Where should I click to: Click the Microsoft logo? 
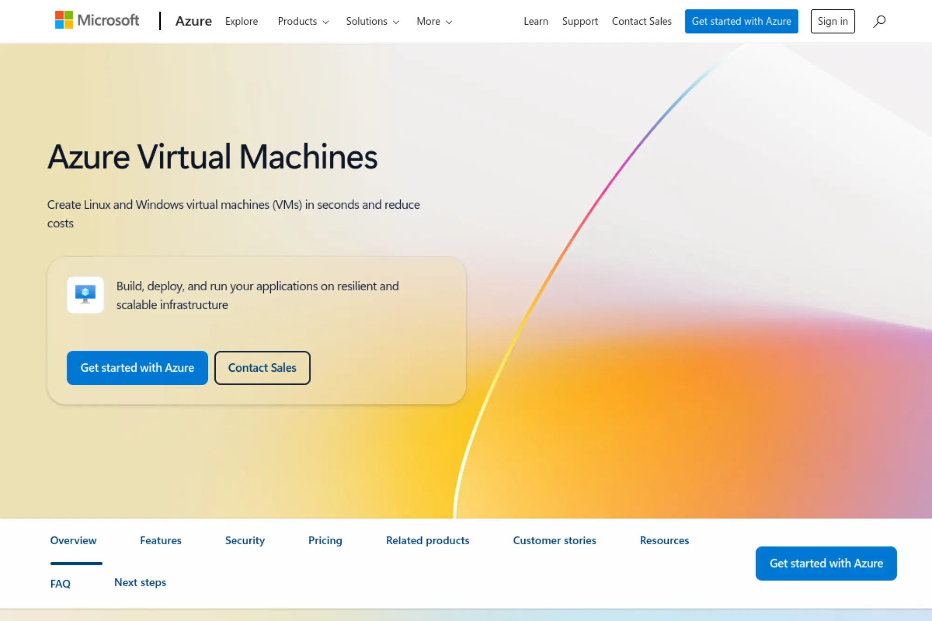pos(96,20)
